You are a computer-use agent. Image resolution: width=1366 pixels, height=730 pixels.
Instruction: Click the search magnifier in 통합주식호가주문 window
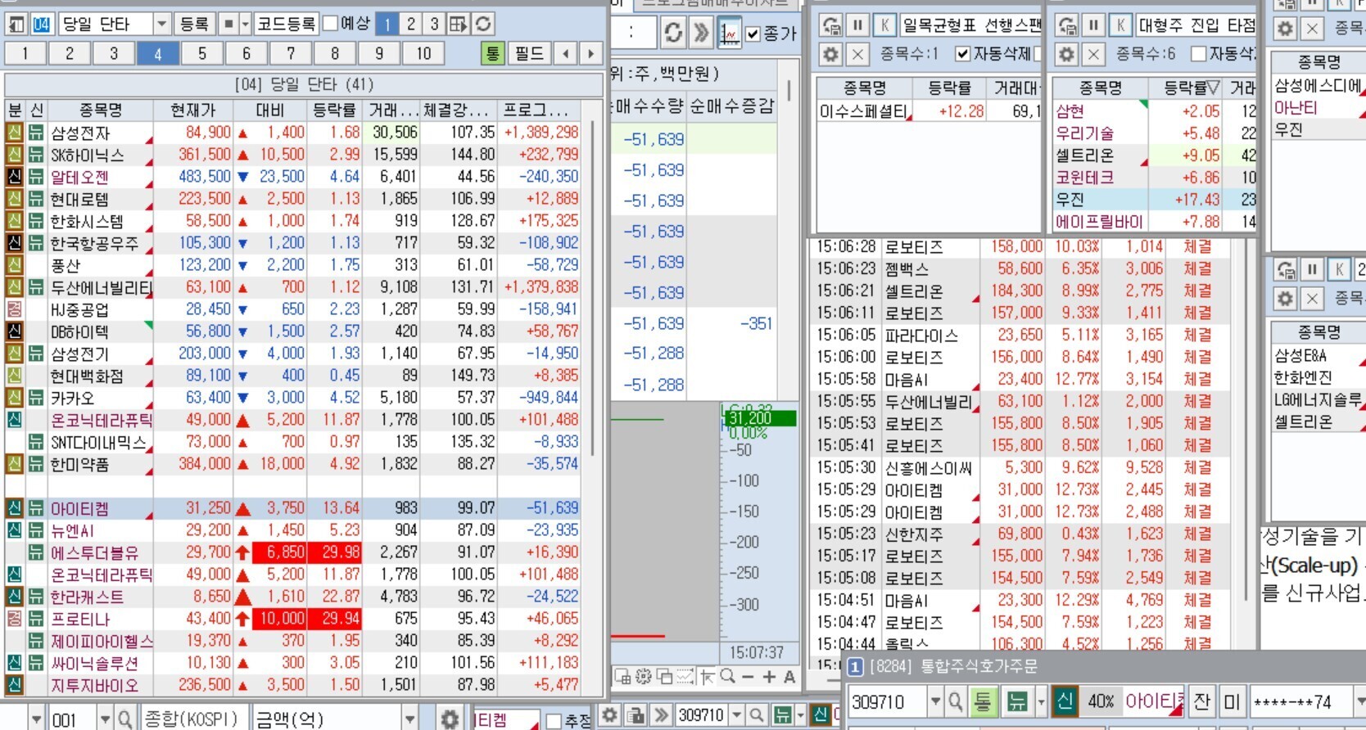[955, 701]
